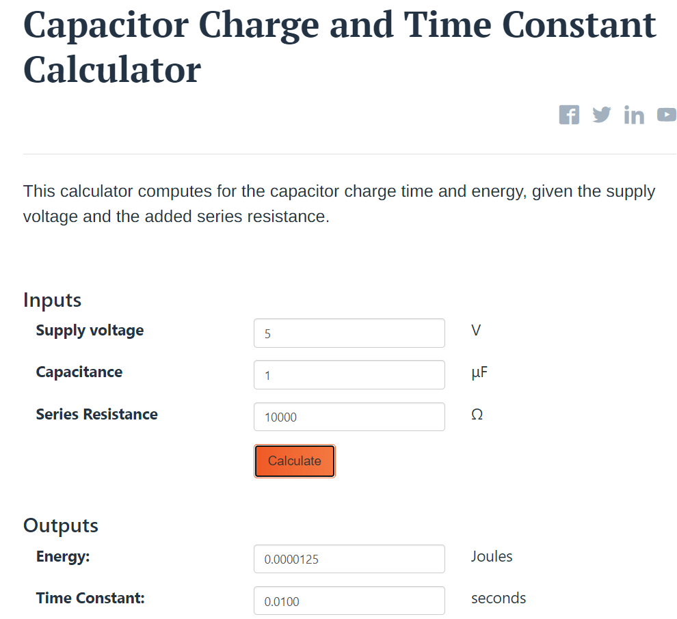Open the Facebook social icon
This screenshot has width=677, height=619.
(x=568, y=115)
